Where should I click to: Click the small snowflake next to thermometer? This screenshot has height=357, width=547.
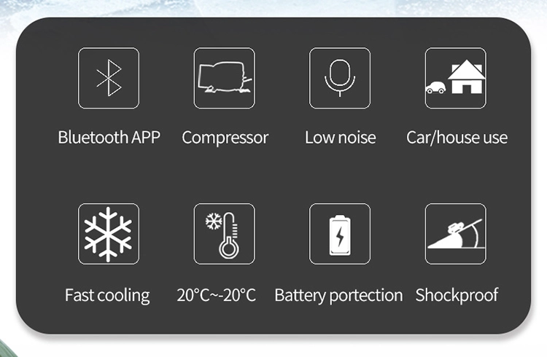tap(214, 221)
